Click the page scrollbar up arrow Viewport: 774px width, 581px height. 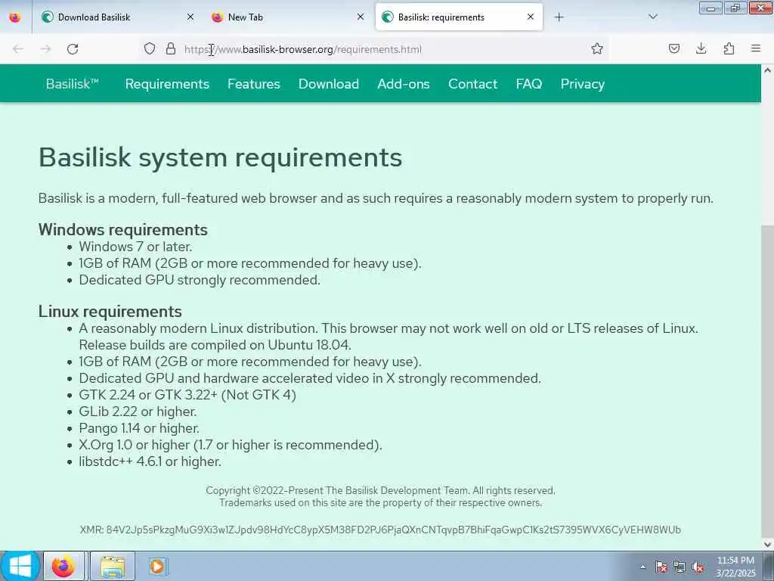click(768, 70)
